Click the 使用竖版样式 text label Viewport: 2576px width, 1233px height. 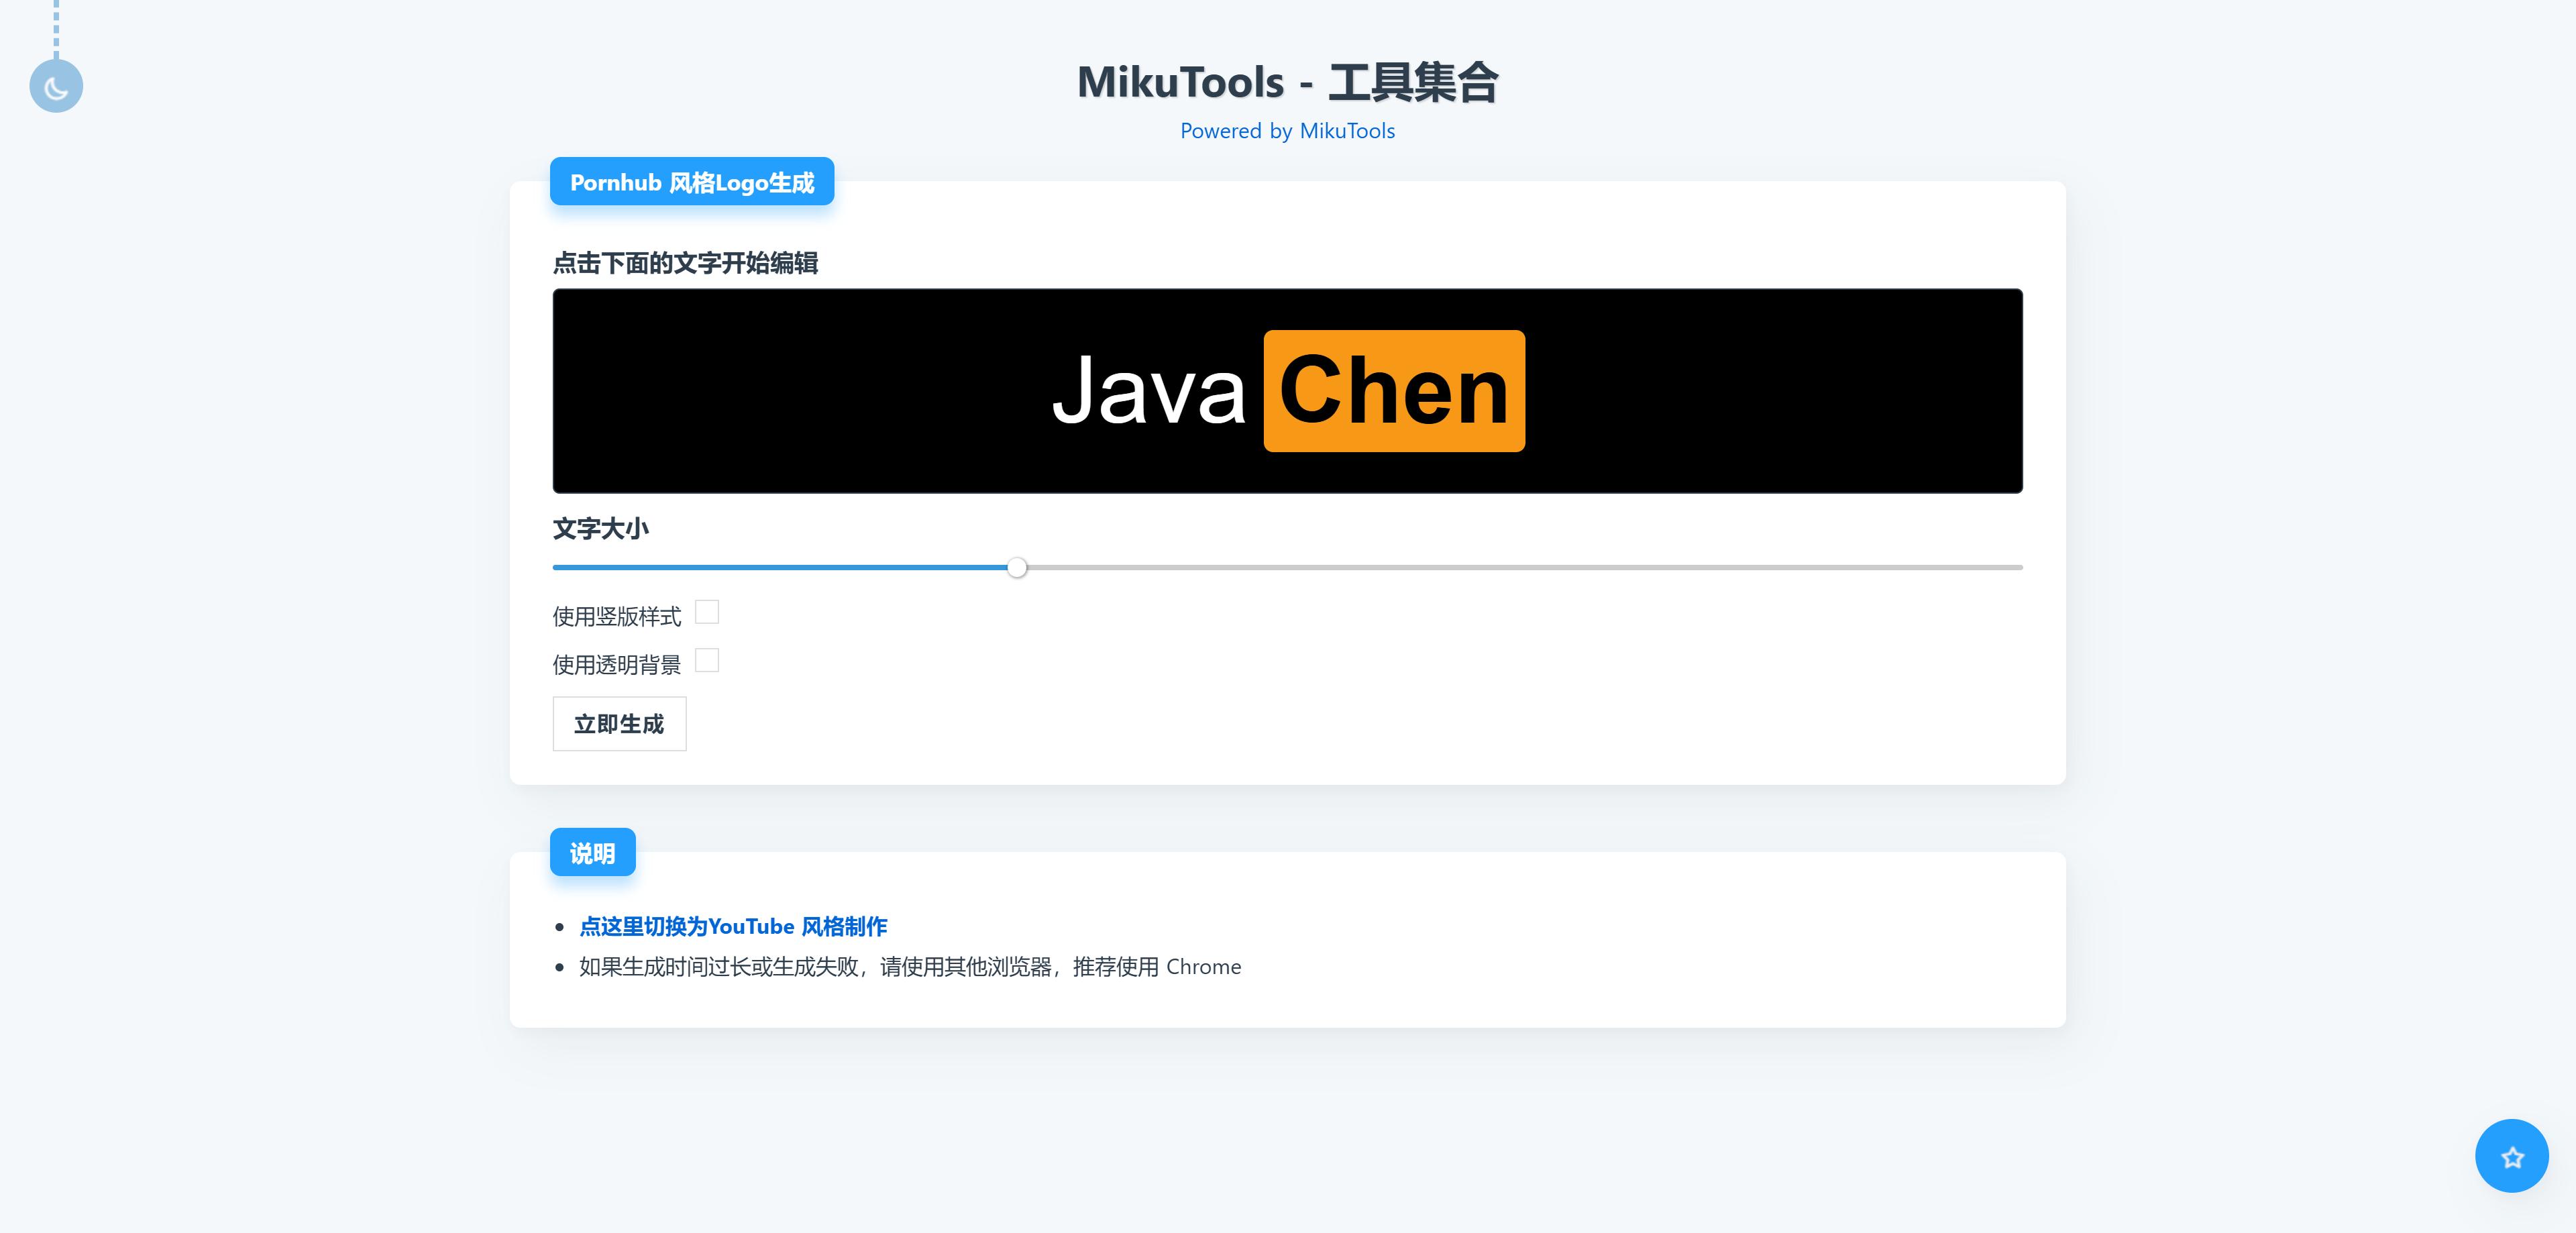point(616,616)
